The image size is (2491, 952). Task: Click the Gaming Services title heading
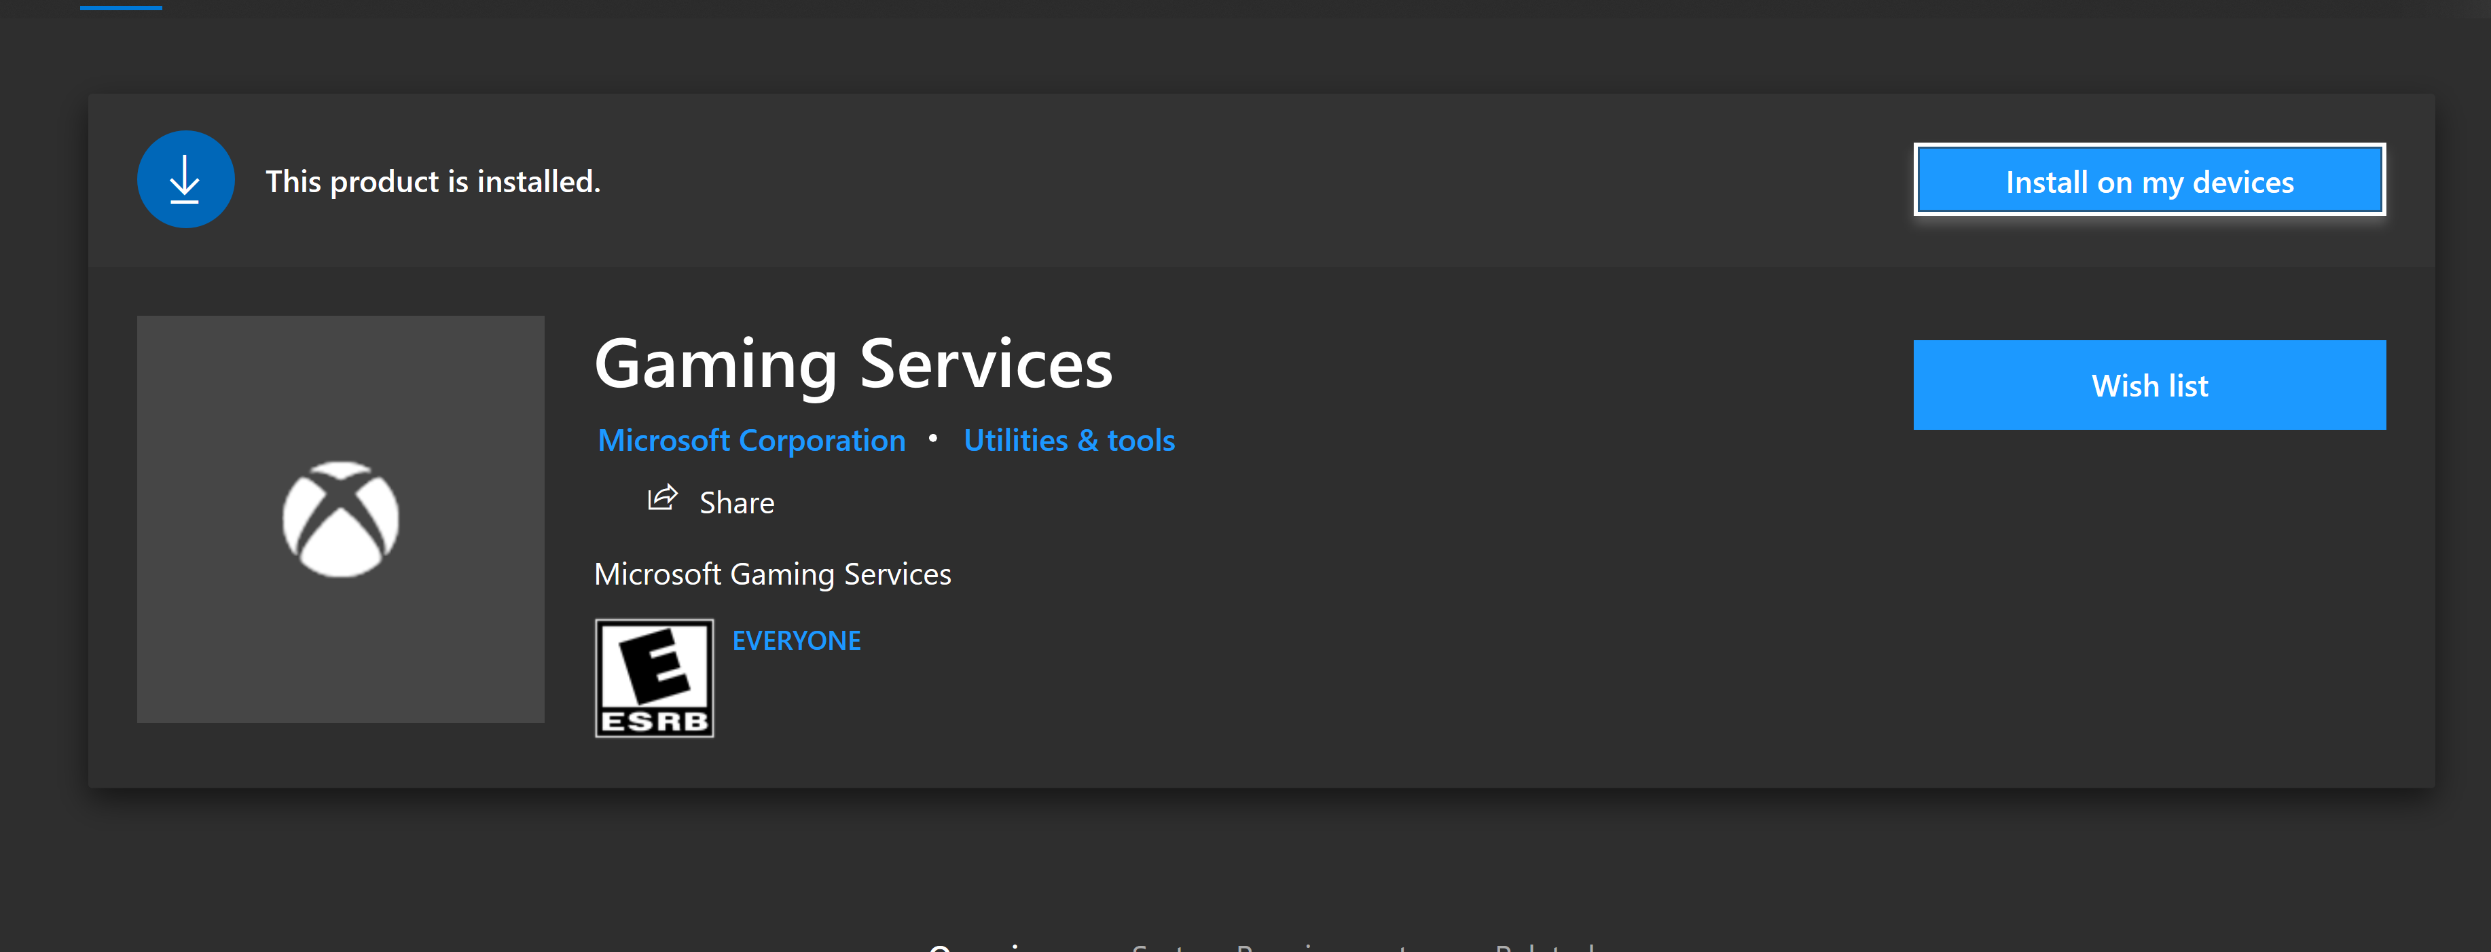point(853,365)
